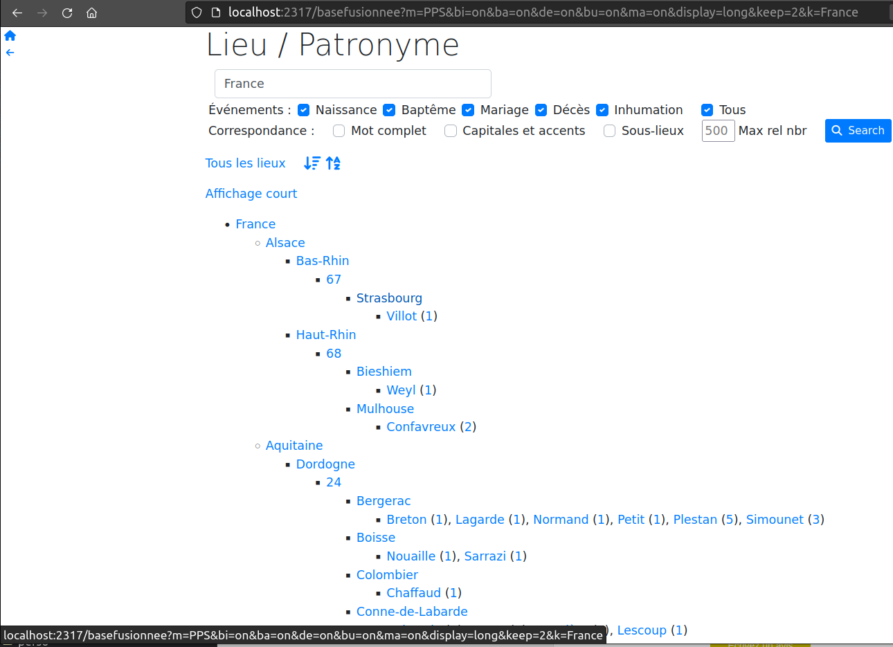Enable the Mot complet checkbox
This screenshot has height=647, width=893.
(x=339, y=131)
